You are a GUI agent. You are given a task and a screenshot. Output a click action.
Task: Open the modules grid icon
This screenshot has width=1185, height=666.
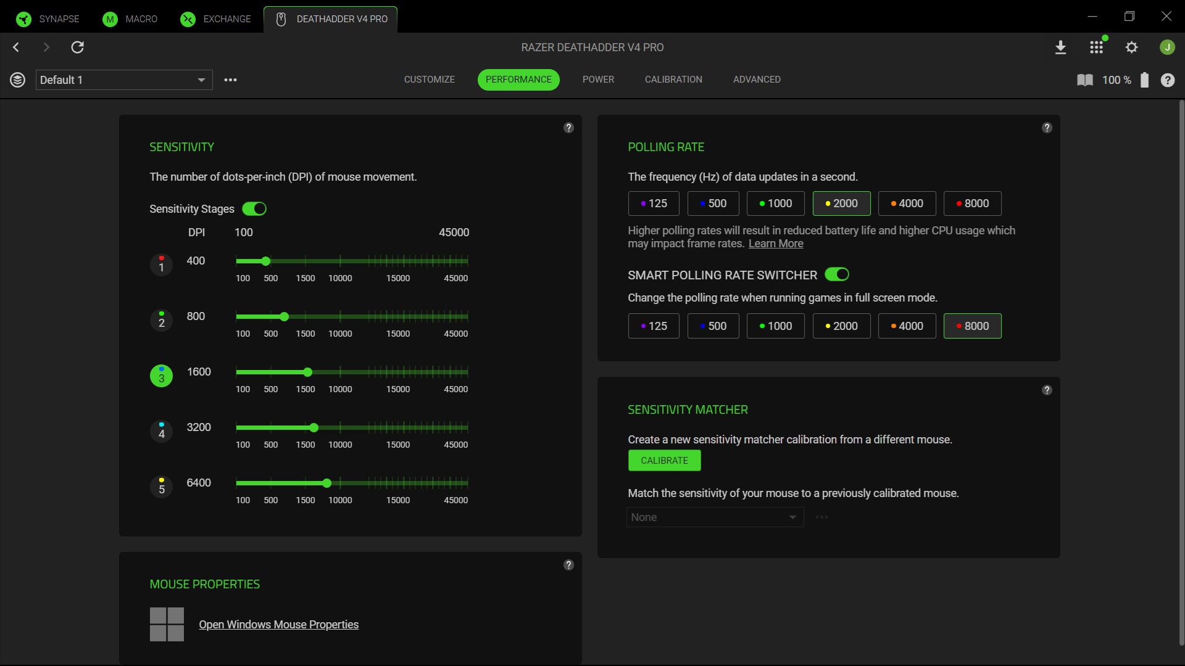point(1096,47)
